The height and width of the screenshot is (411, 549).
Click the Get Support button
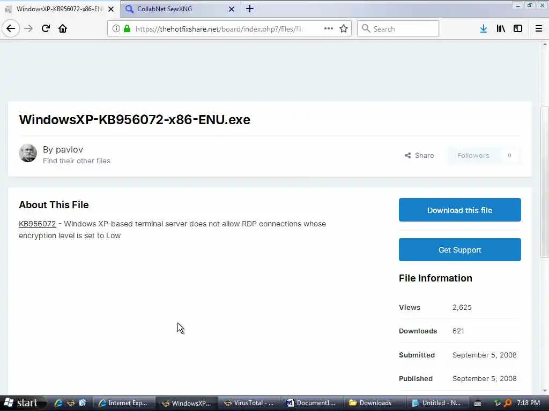pos(459,250)
